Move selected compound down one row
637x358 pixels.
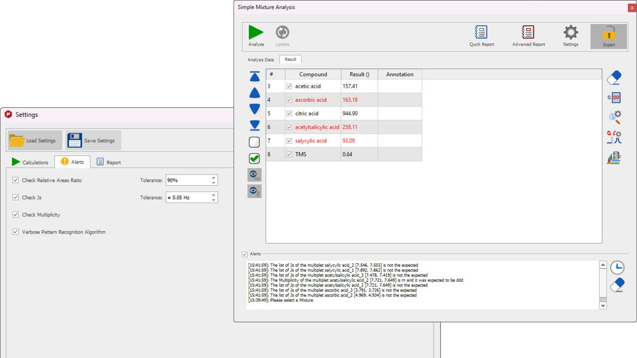(x=254, y=109)
